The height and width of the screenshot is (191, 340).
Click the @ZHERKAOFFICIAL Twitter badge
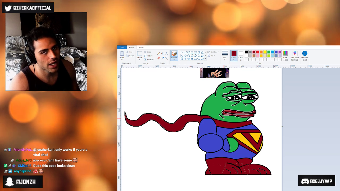coord(28,8)
